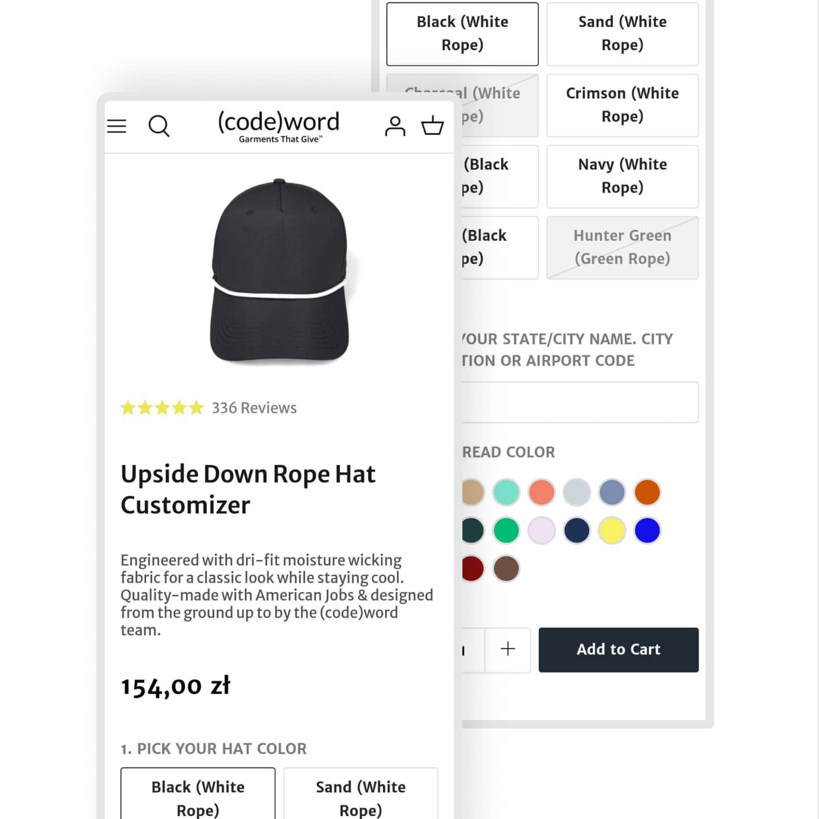The image size is (819, 819).
Task: Pick the salmon thread color swatch
Action: [x=542, y=492]
